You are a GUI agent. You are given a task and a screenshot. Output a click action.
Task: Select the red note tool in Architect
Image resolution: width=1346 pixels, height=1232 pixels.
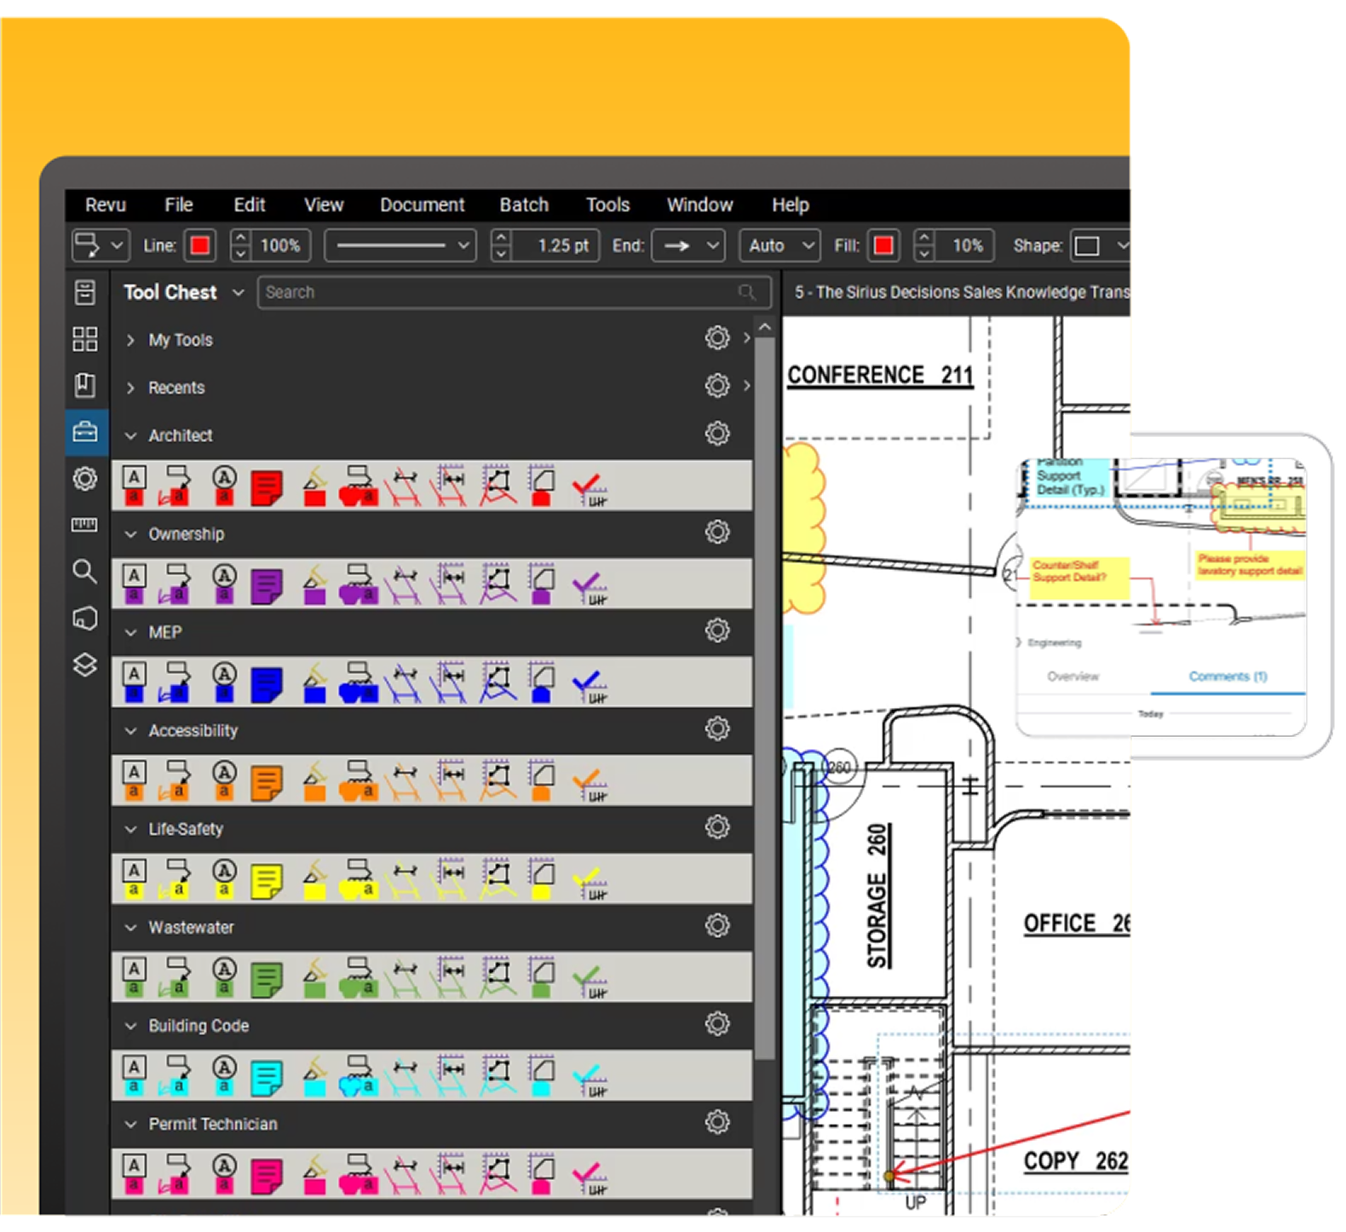(267, 488)
